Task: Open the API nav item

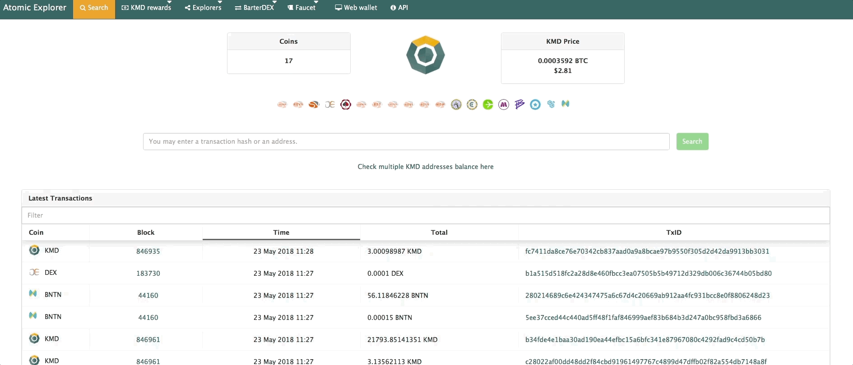Action: pyautogui.click(x=399, y=8)
